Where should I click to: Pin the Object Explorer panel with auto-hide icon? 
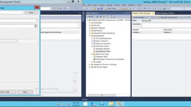pyautogui.click(x=127, y=13)
